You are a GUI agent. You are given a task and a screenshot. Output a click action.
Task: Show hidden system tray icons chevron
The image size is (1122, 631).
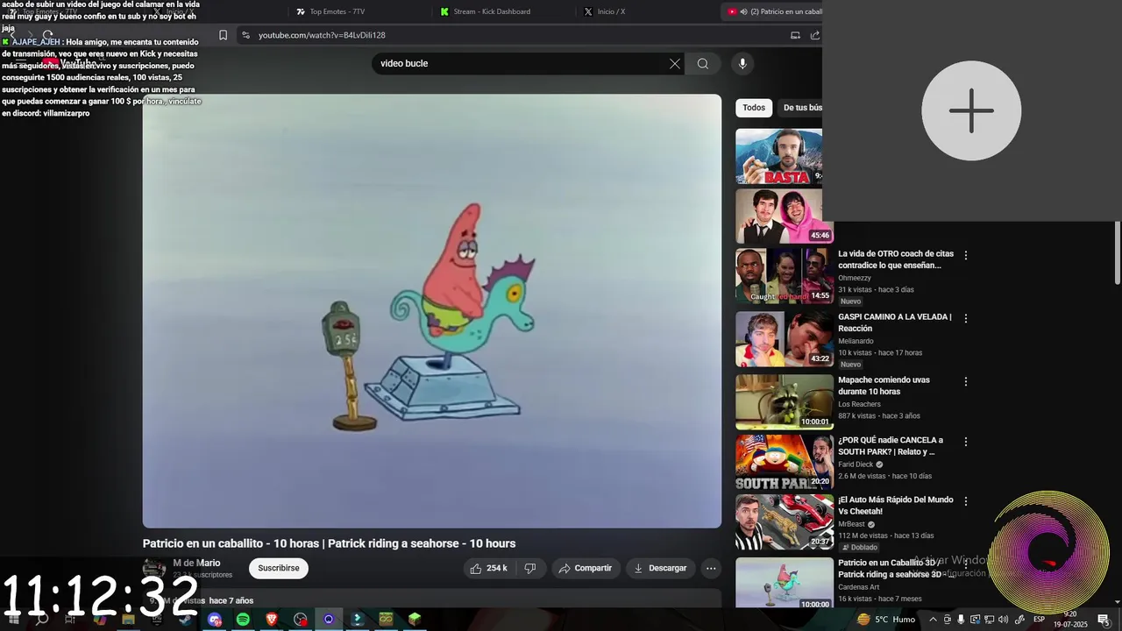[x=933, y=620]
